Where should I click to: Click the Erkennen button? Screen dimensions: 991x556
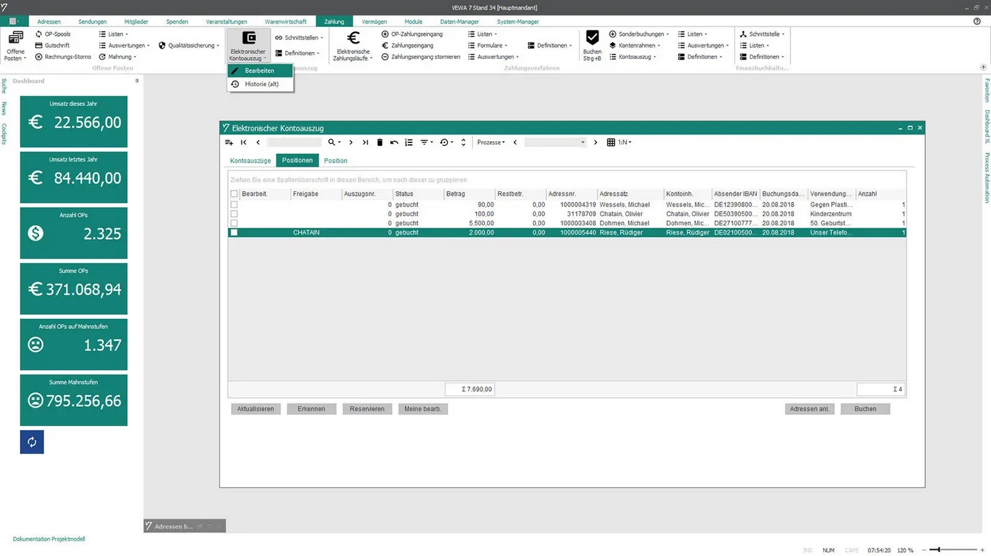(x=311, y=409)
